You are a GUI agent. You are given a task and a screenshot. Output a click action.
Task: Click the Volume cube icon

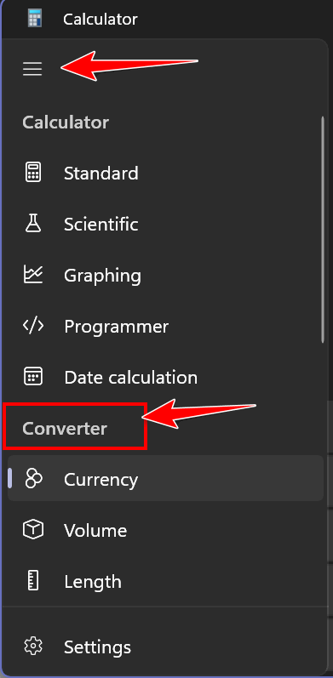pyautogui.click(x=33, y=530)
